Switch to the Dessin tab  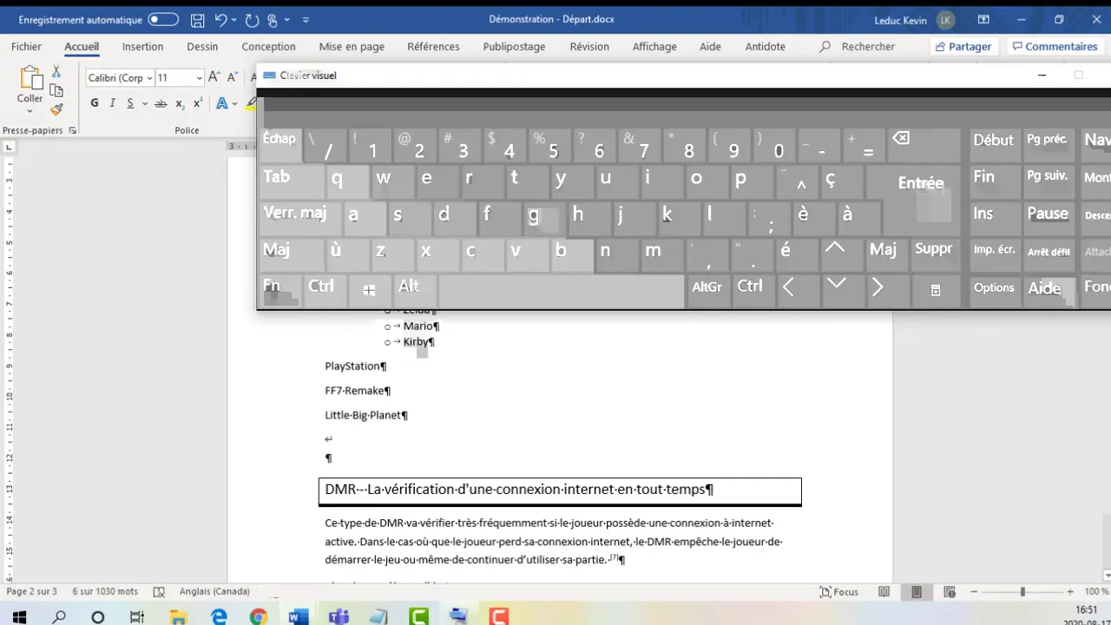pyautogui.click(x=202, y=47)
